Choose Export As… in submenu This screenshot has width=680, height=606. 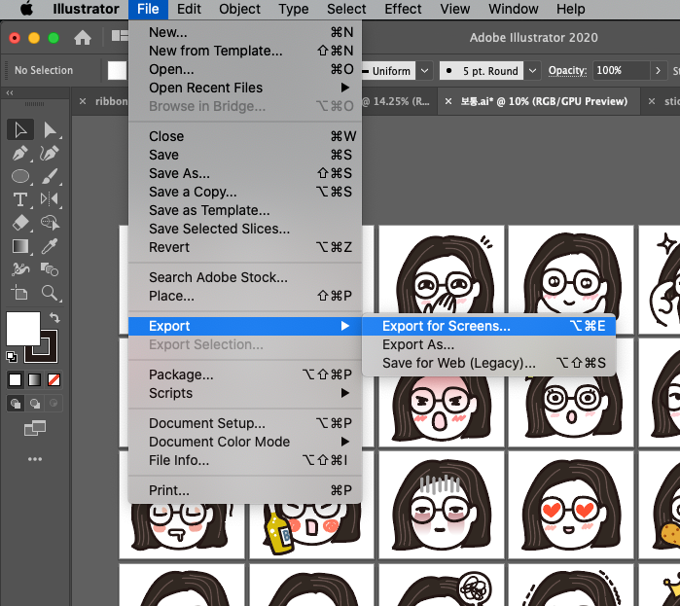tap(488, 344)
